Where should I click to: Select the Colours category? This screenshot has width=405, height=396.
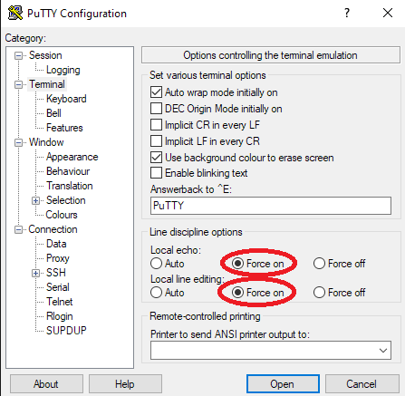62,215
